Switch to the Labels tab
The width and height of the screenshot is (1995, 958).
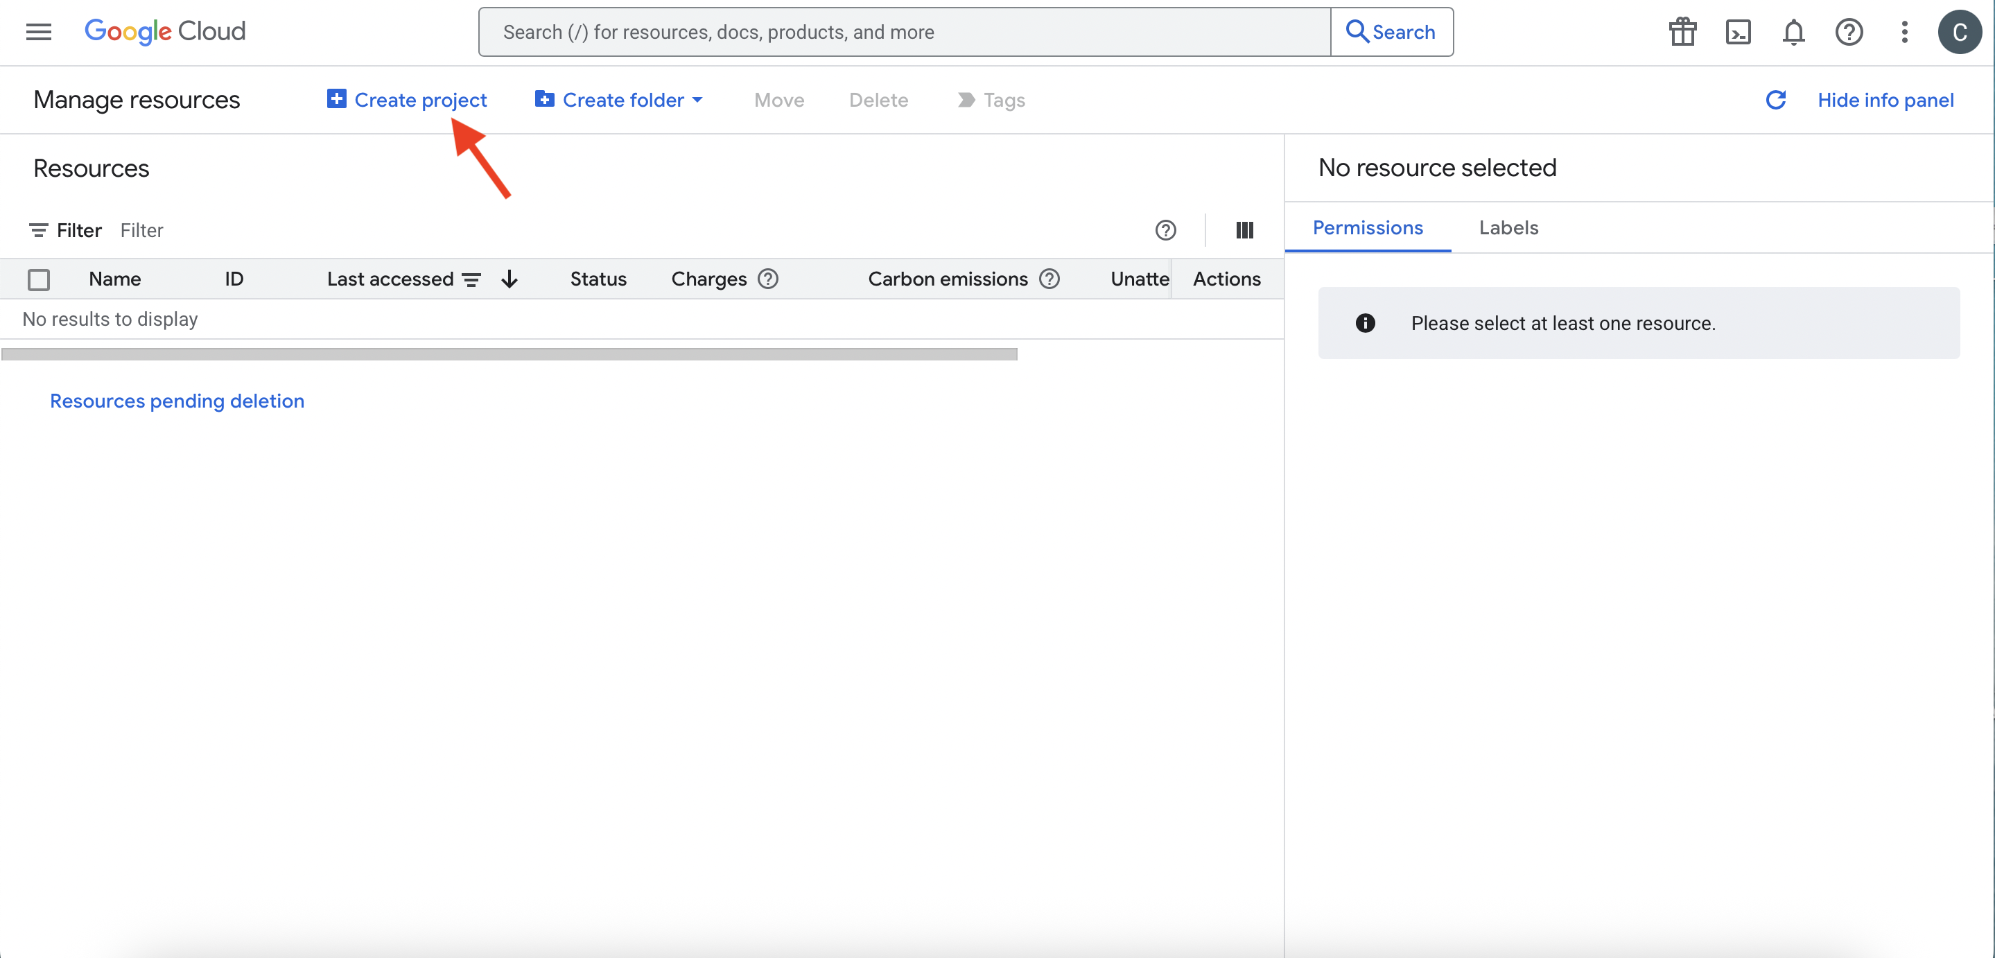pyautogui.click(x=1508, y=227)
